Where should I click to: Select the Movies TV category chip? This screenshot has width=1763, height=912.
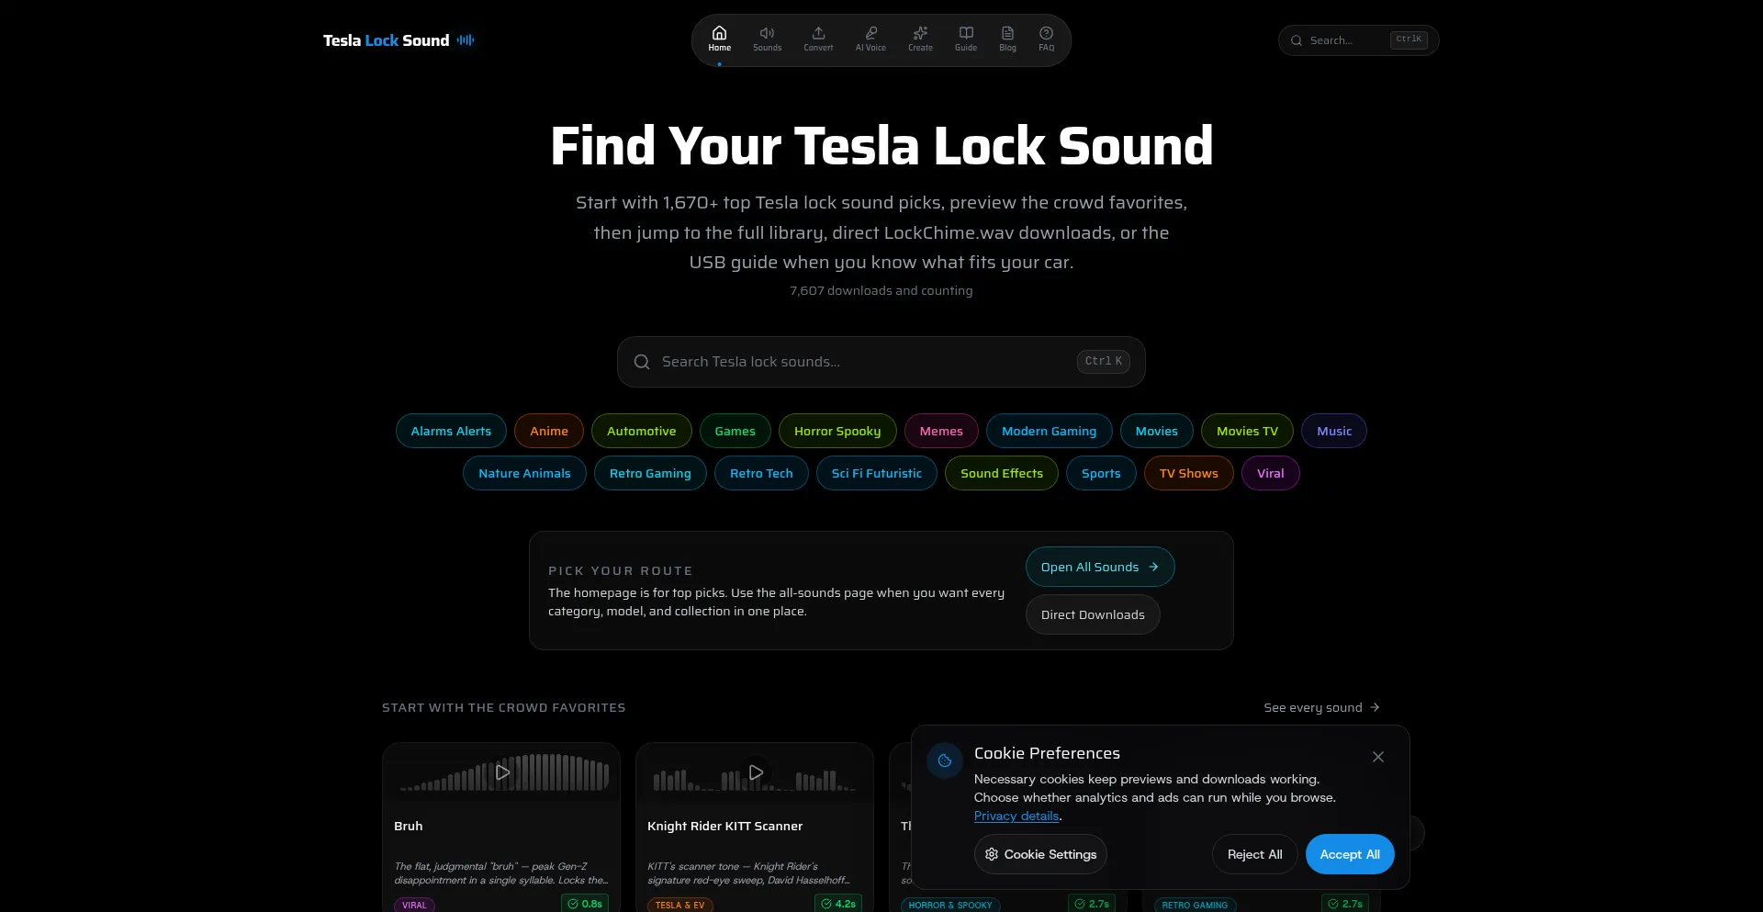coord(1247,431)
